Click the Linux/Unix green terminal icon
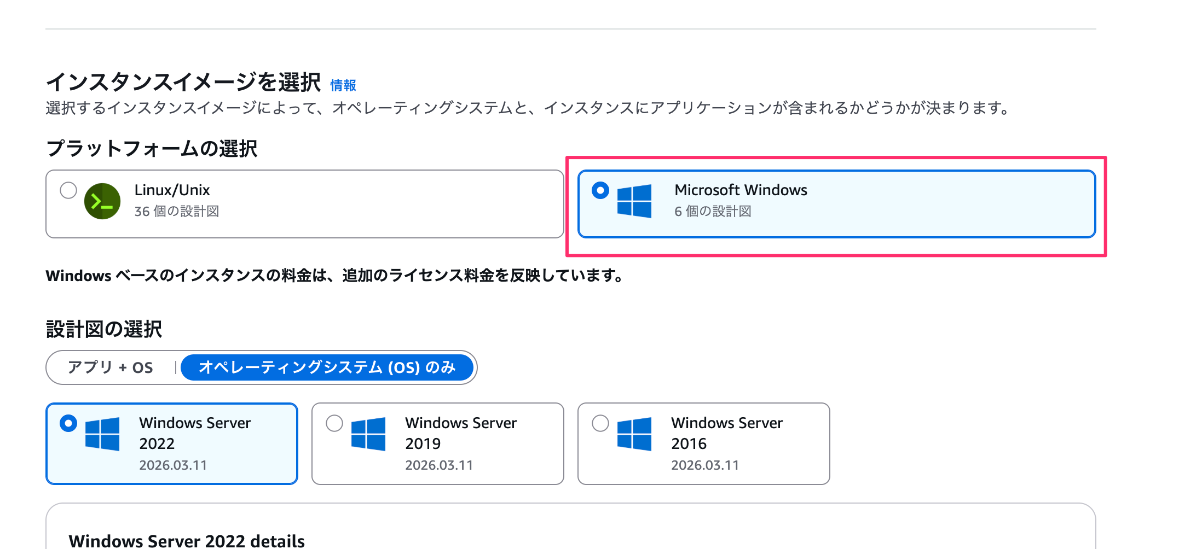1202x549 pixels. (102, 201)
